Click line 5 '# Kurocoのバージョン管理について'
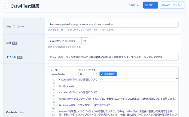The width and height of the screenshot is (189, 117). [x=78, y=92]
